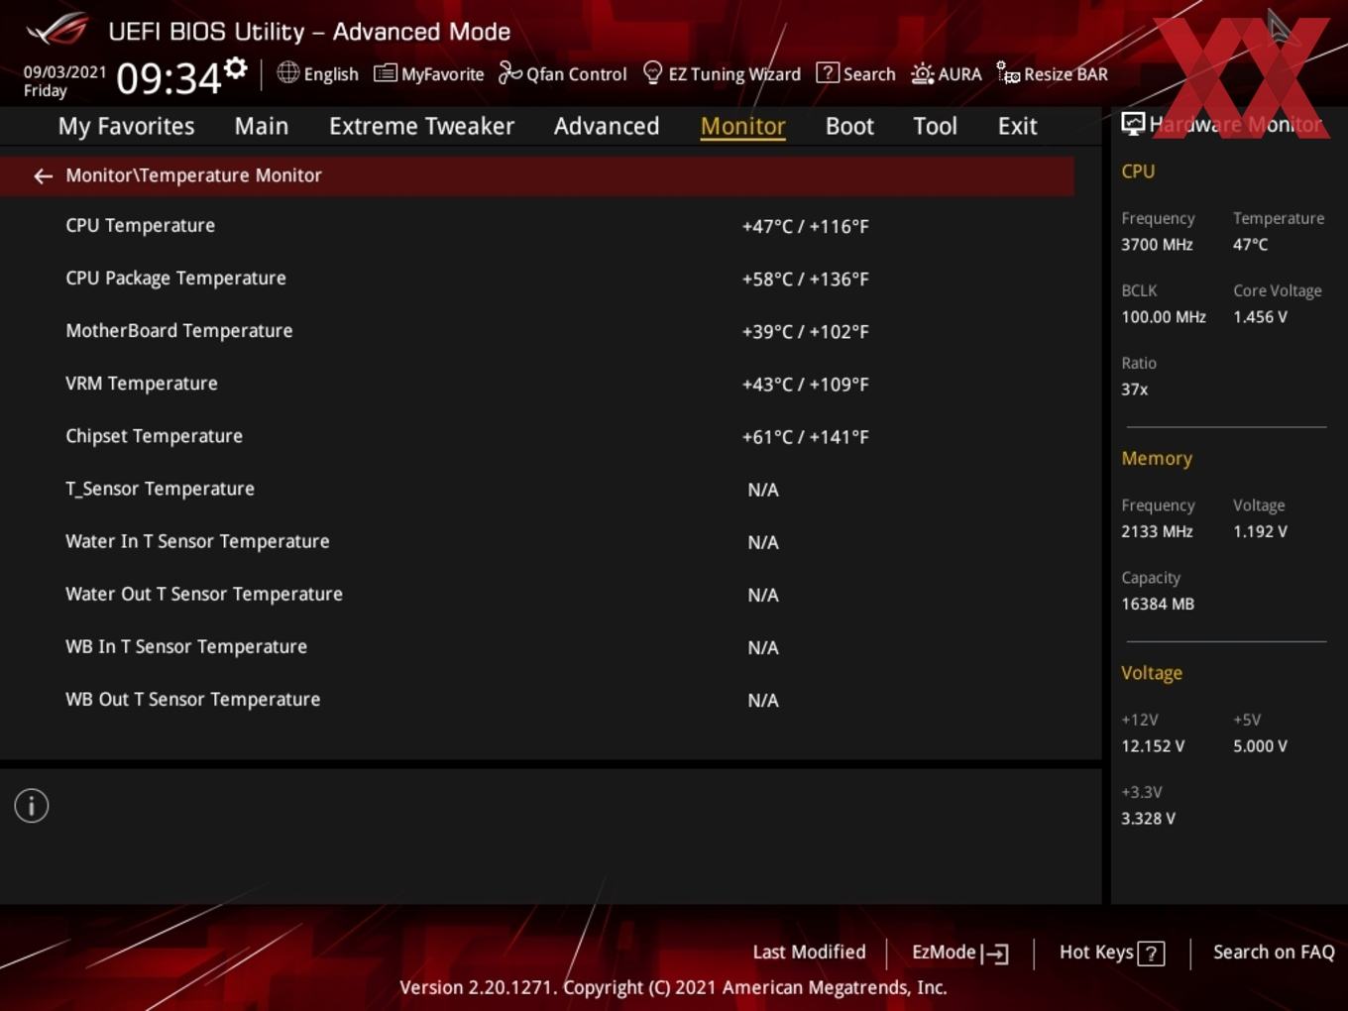Click the info circle icon
The image size is (1348, 1011).
click(32, 806)
